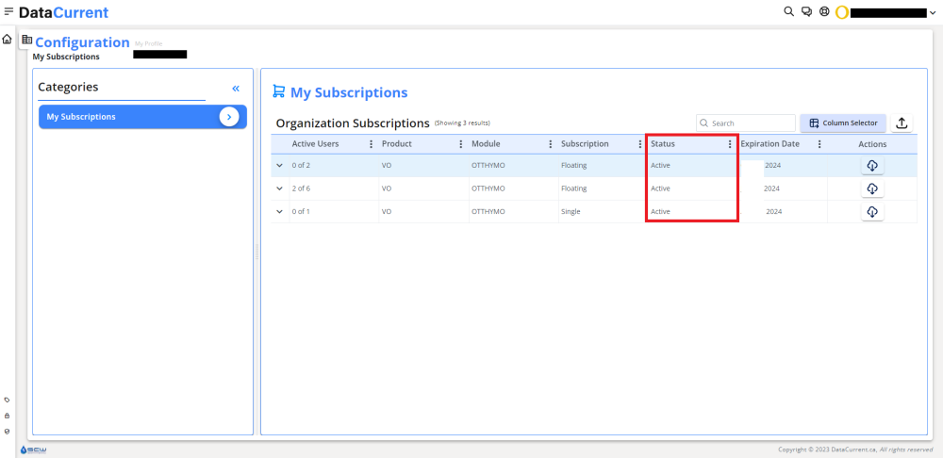The height and width of the screenshot is (458, 943).
Task: Click the DataCurrent logo
Action: click(64, 12)
